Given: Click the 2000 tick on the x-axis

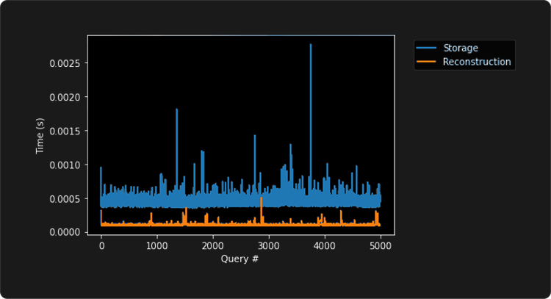Looking at the screenshot, I should tap(213, 245).
